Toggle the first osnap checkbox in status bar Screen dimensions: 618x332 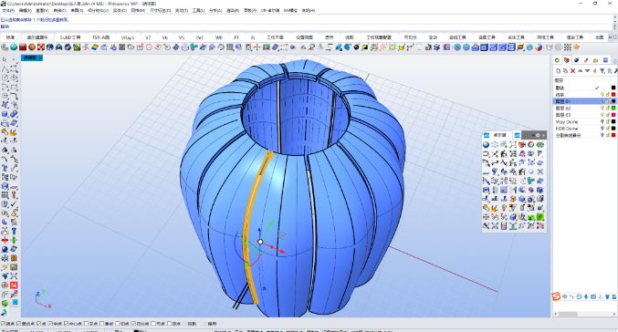click(3, 324)
